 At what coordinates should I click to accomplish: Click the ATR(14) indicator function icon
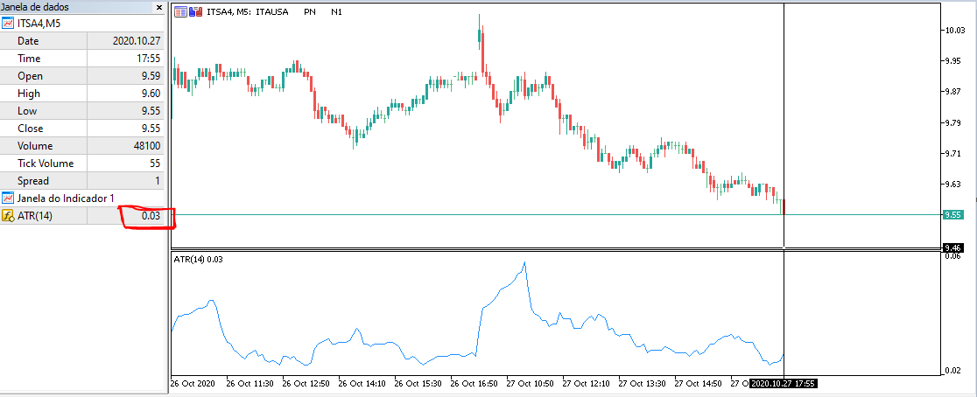pyautogui.click(x=8, y=216)
